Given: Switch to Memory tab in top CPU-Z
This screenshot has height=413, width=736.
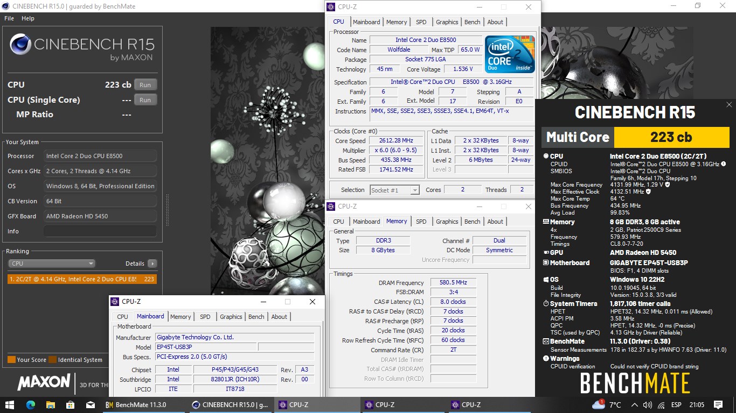Looking at the screenshot, I should tap(397, 22).
